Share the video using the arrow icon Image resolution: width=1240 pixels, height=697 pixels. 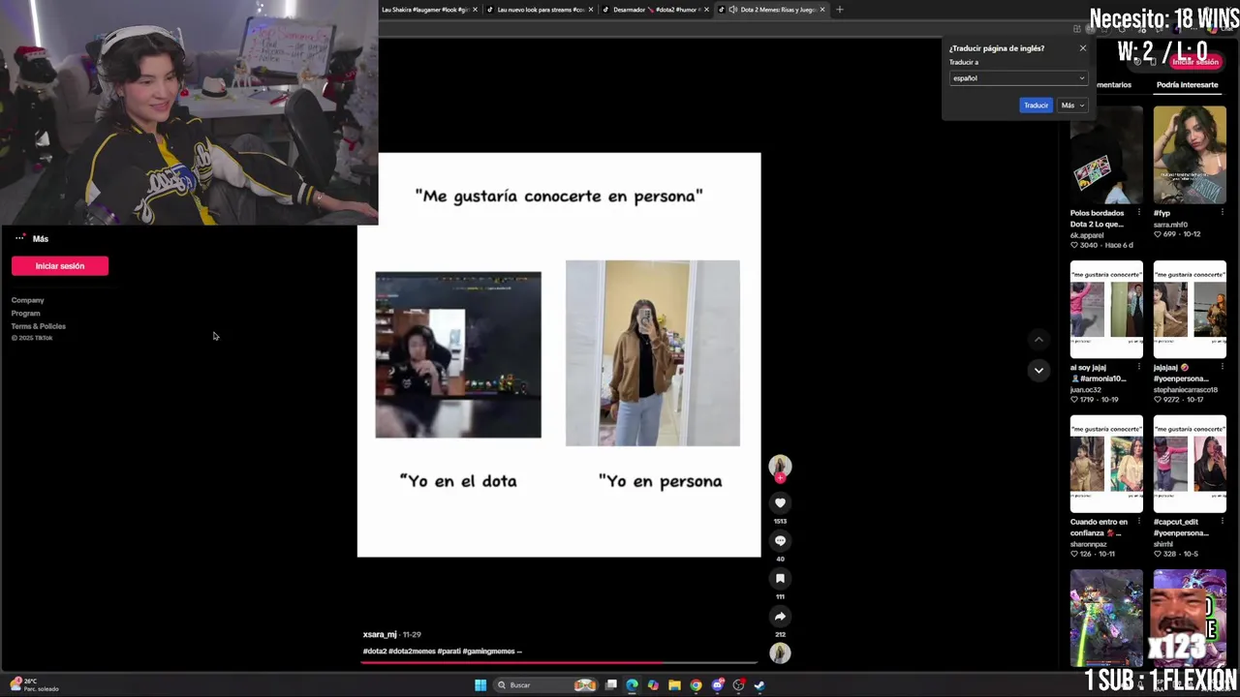[780, 616]
